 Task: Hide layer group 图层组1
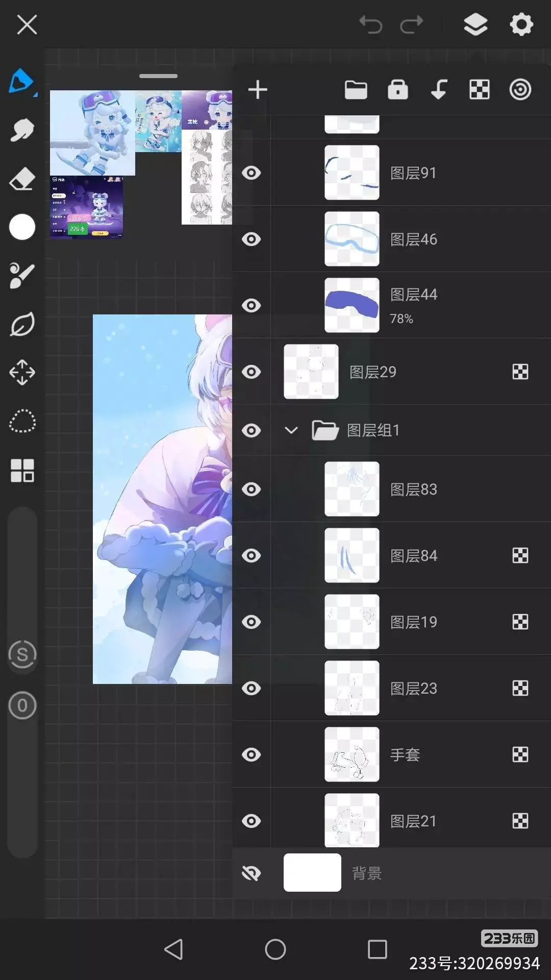pyautogui.click(x=251, y=430)
